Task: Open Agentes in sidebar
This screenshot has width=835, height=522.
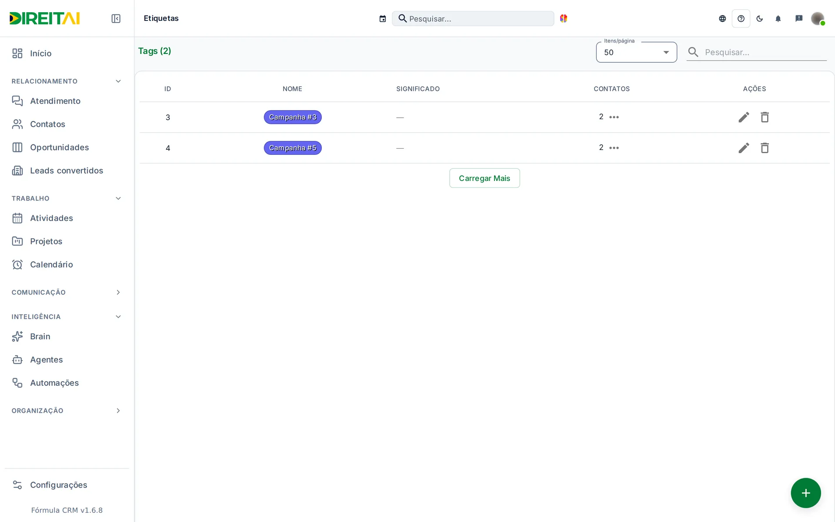Action: click(x=67, y=360)
